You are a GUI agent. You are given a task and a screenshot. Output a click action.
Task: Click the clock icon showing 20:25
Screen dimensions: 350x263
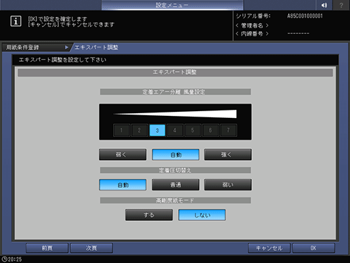(4, 259)
